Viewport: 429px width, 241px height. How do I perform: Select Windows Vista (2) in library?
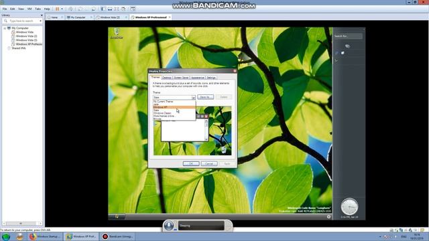(26, 36)
